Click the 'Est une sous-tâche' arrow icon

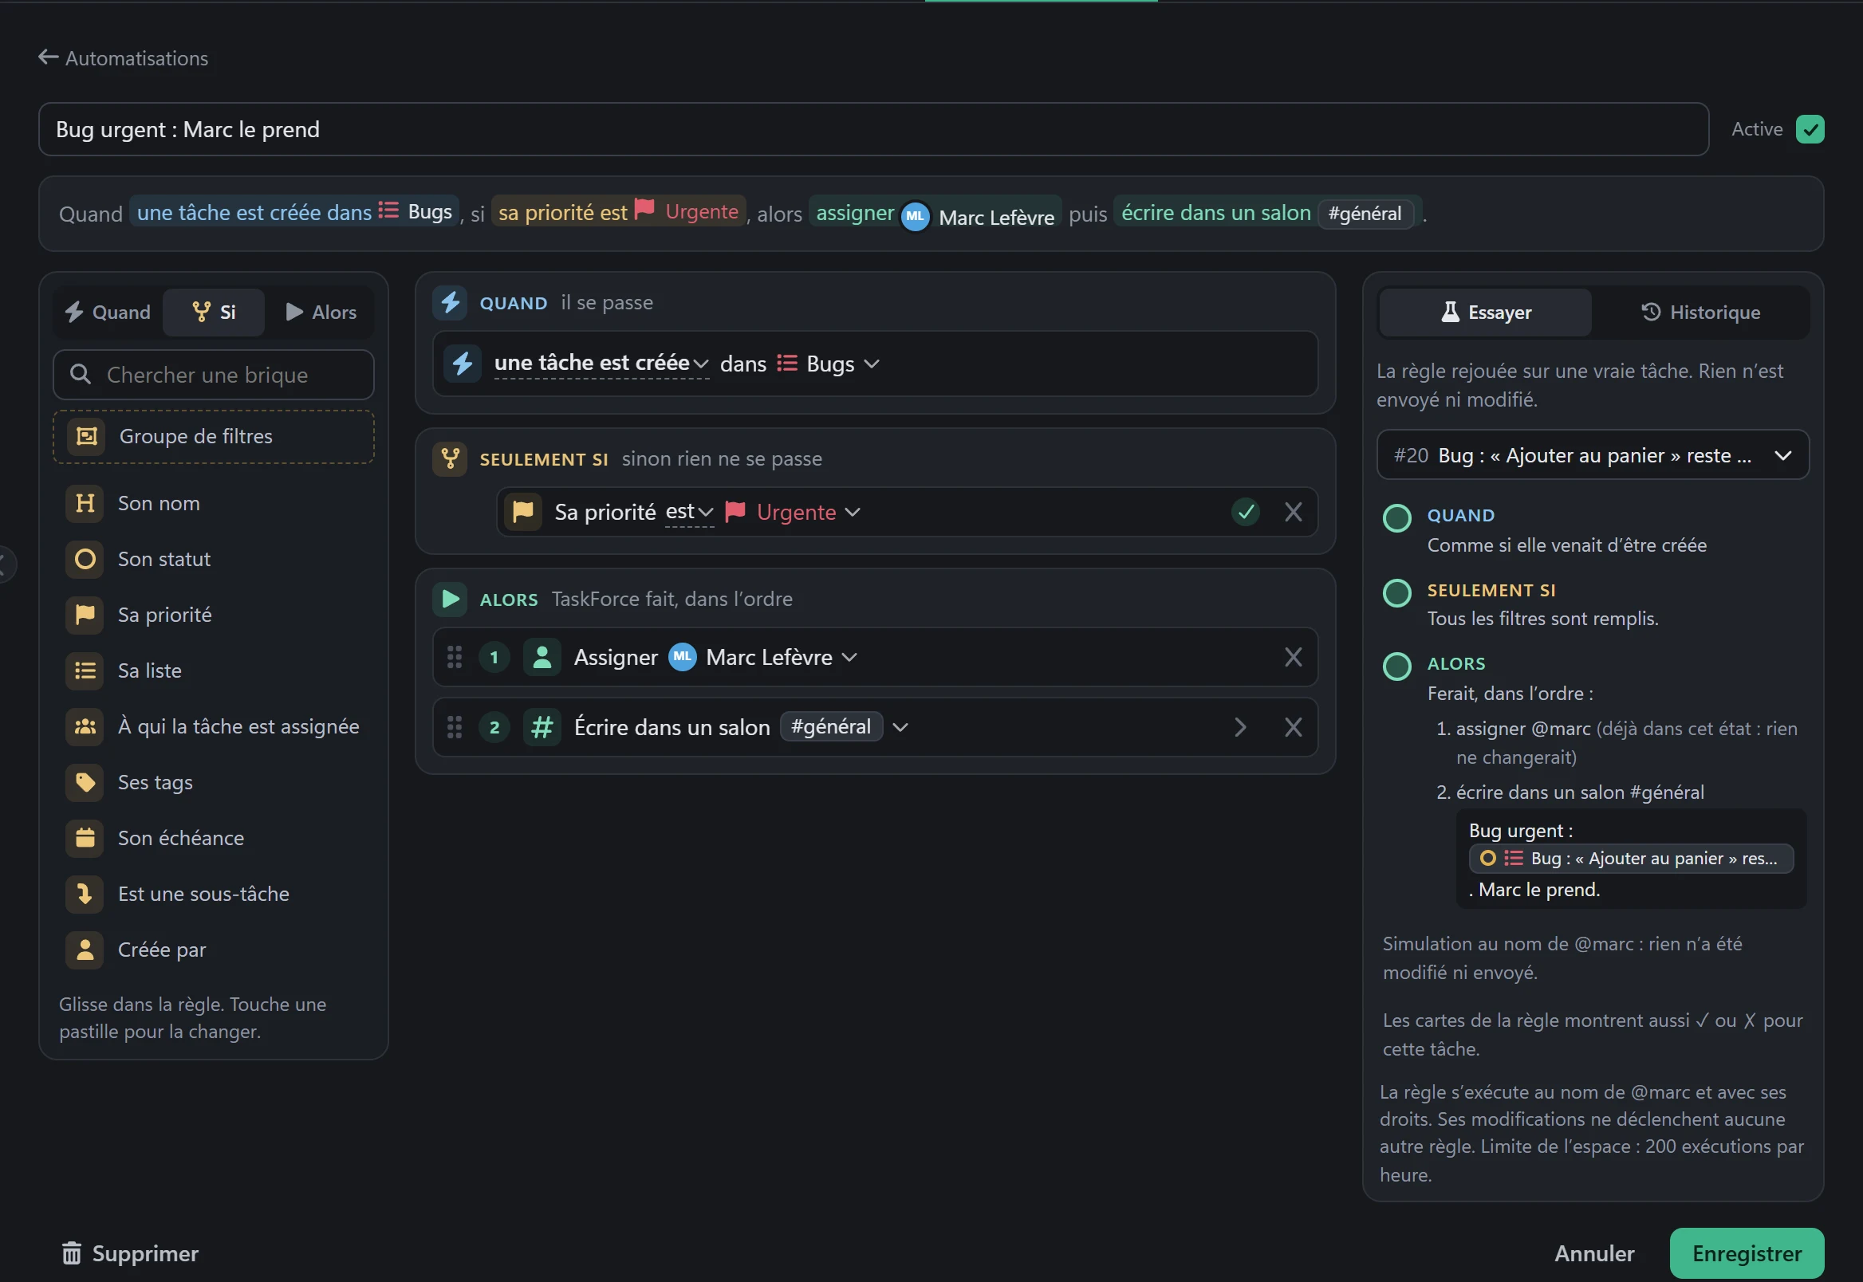pyautogui.click(x=85, y=894)
